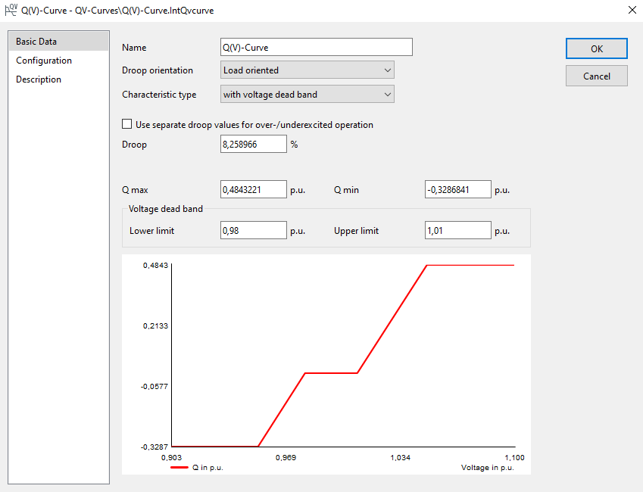Click the Name text field
Image resolution: width=643 pixels, height=492 pixels.
point(316,47)
